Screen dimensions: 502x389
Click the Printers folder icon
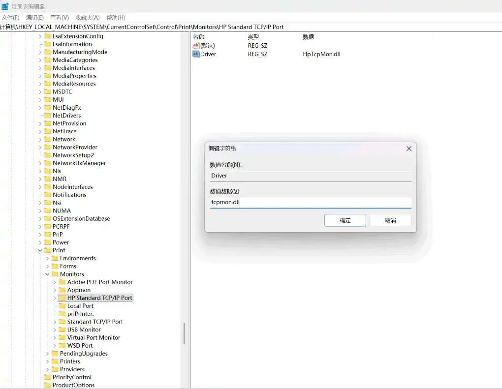55,361
